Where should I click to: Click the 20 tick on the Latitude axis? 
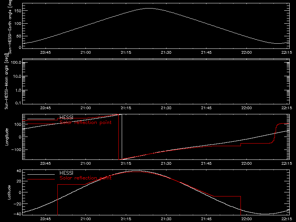click(19, 181)
